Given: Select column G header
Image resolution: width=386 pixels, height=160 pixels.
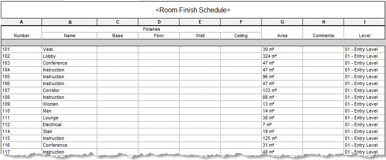Looking at the screenshot, I should pyautogui.click(x=282, y=22).
